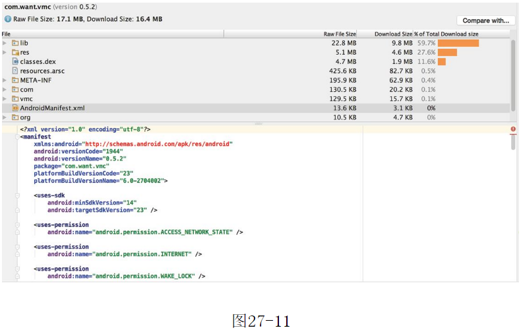Click the red error indicator in the editor

(513, 129)
